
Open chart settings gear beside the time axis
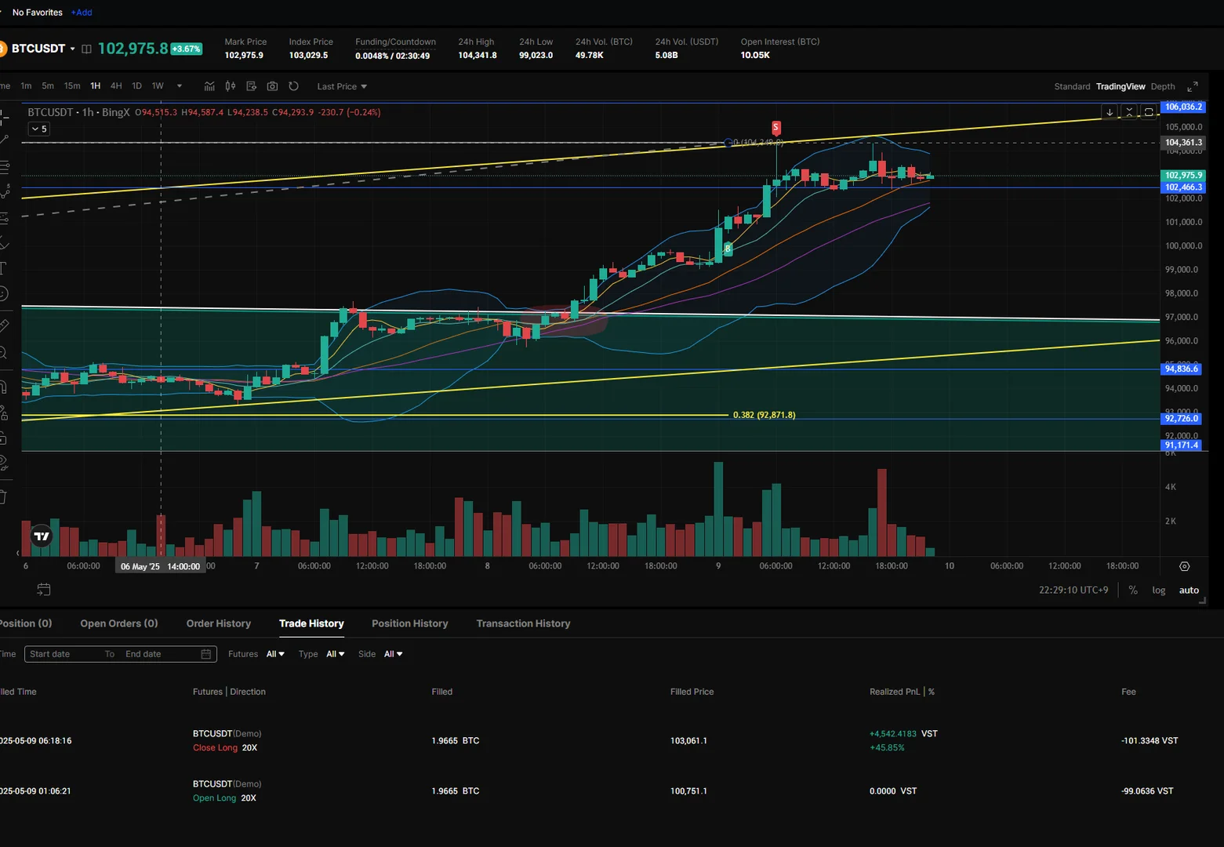[x=1184, y=566]
